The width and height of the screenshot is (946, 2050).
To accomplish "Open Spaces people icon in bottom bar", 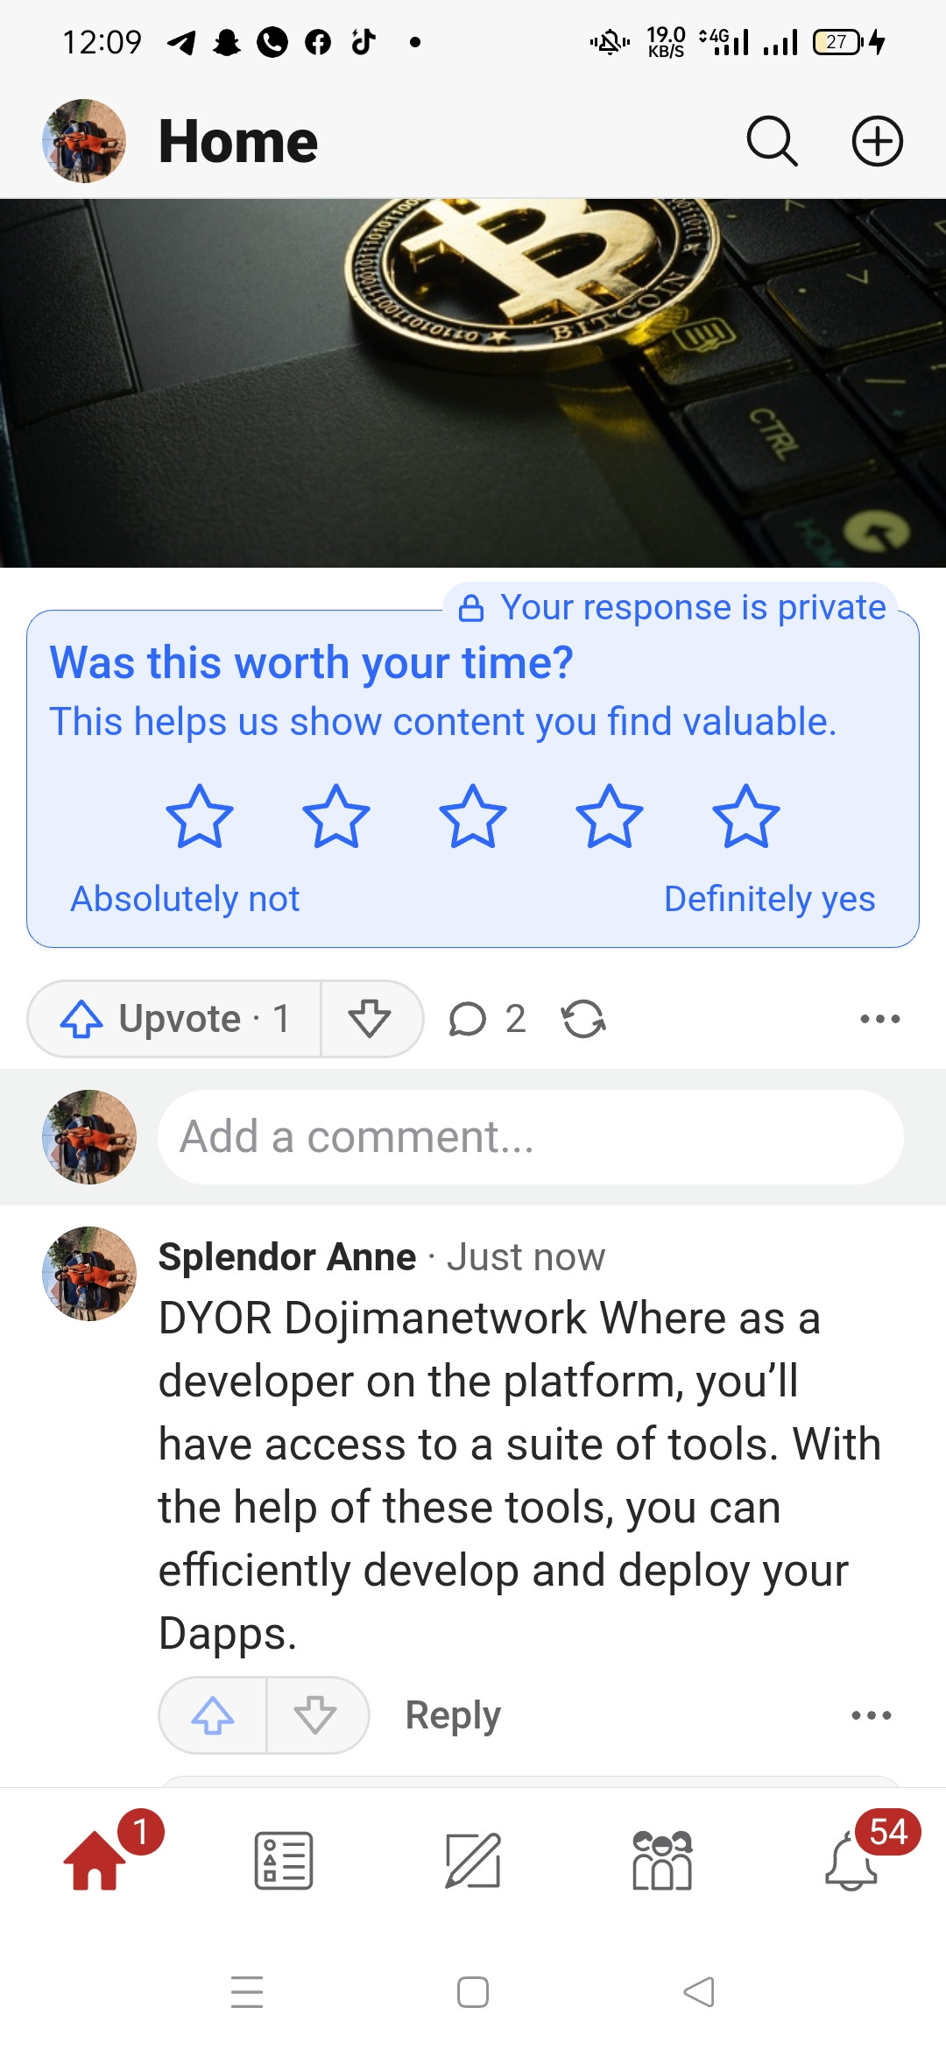I will point(662,1860).
